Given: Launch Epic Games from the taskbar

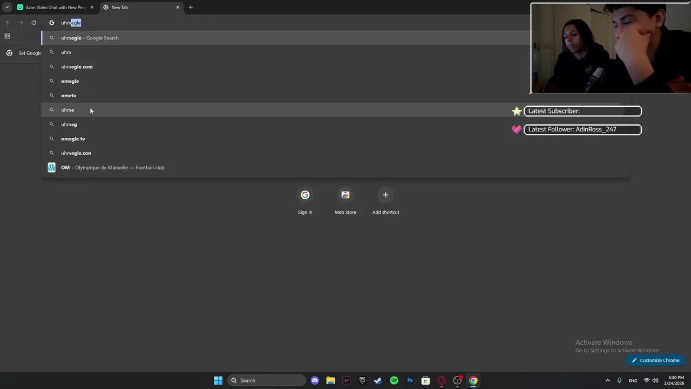Looking at the screenshot, I should click(362, 380).
